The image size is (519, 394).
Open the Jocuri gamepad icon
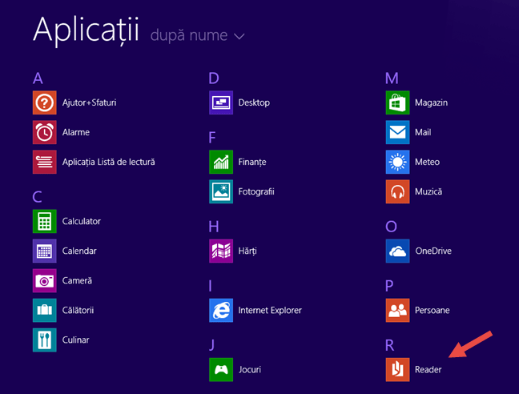[221, 369]
